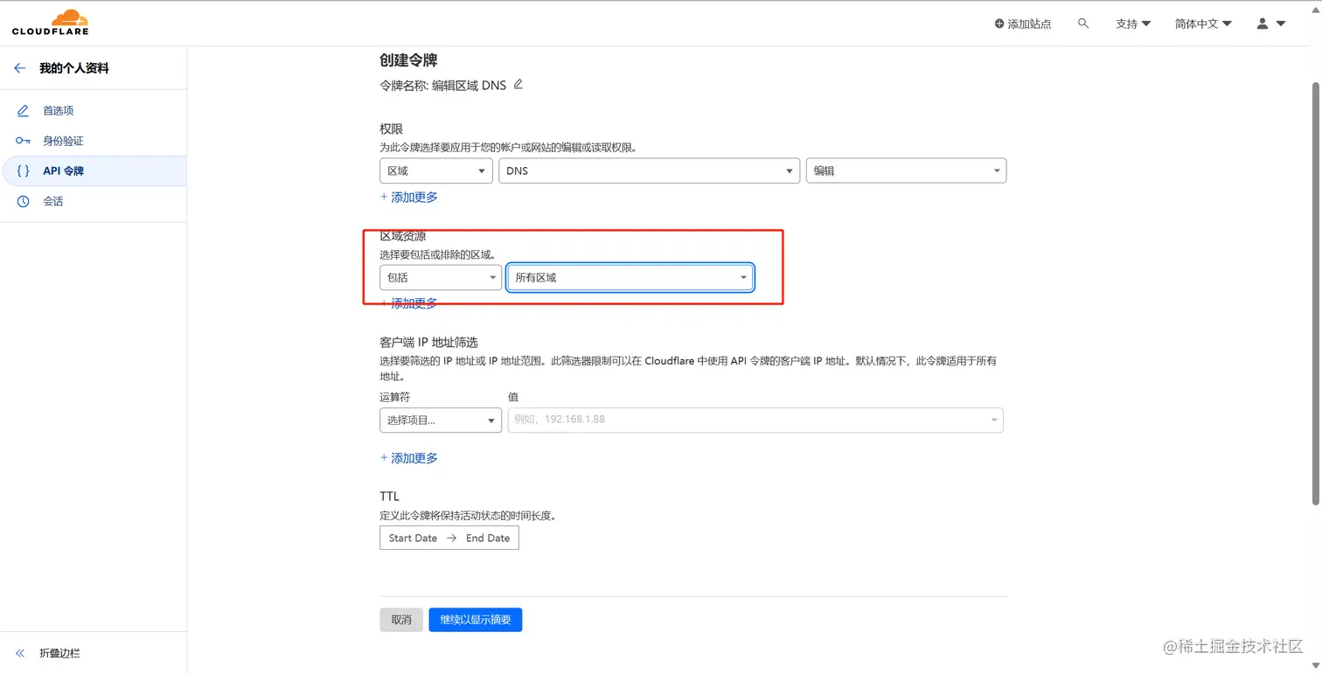The height and width of the screenshot is (674, 1322).
Task: Click the edit pencil beside token name
Action: [518, 85]
